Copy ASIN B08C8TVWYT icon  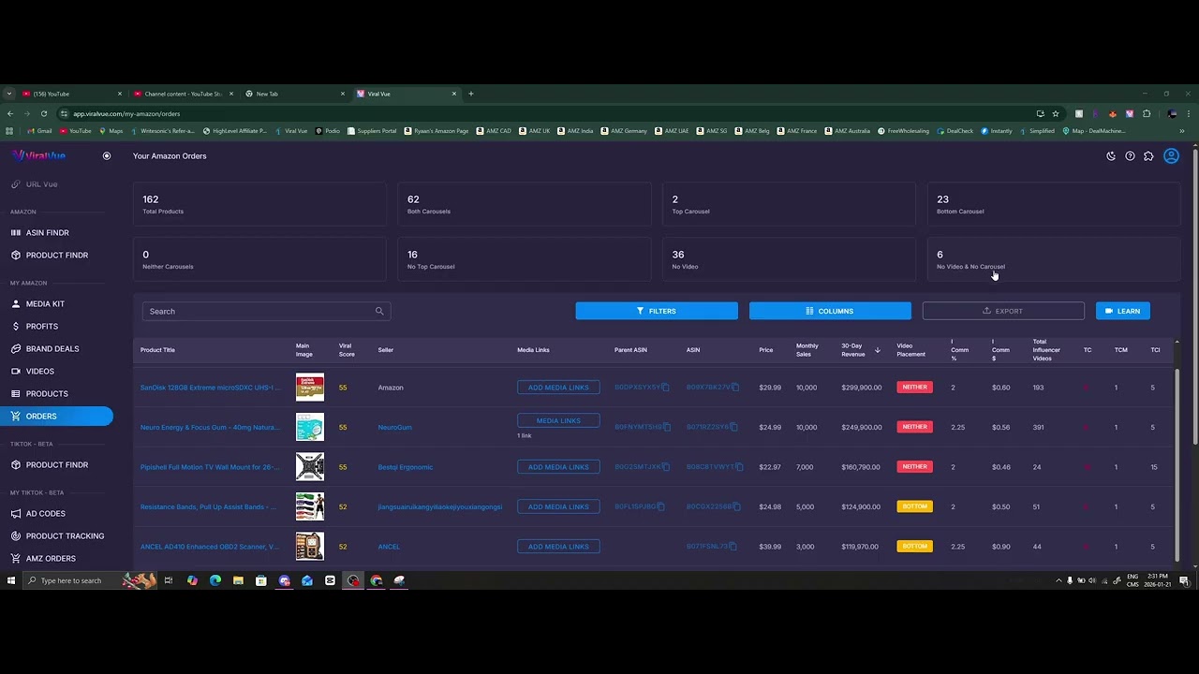(738, 467)
